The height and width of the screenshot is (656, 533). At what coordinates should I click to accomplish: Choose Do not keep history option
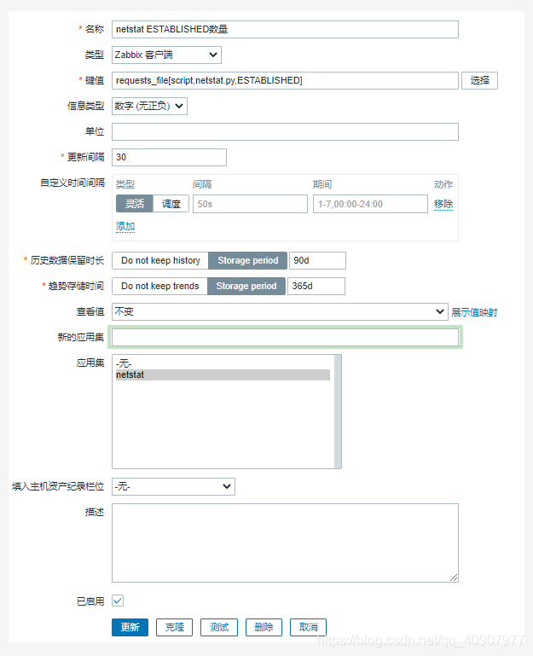pos(160,260)
